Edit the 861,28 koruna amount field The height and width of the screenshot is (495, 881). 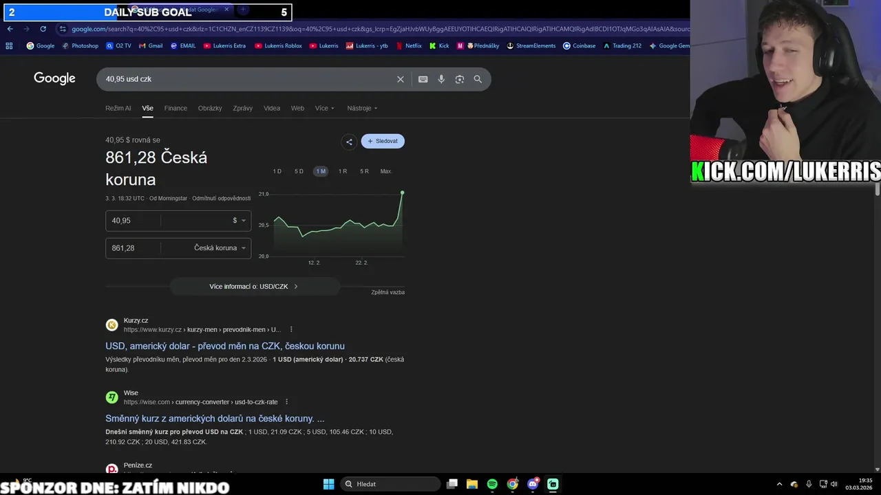133,248
